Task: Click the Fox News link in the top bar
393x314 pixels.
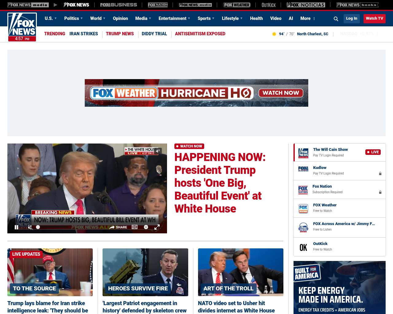Action: 76,5
